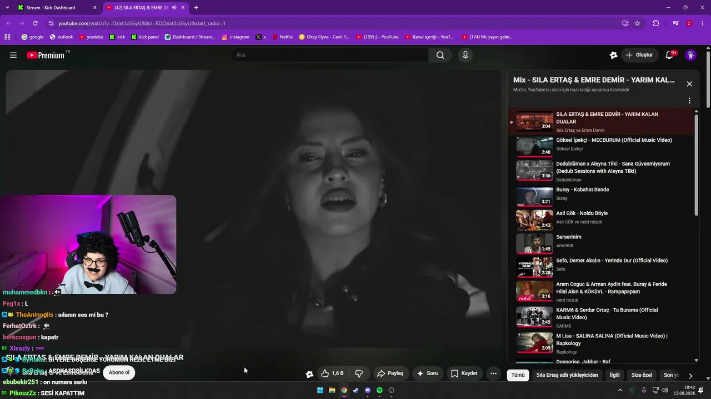
Task: Open the YouTube hamburger guide menu
Action: [x=13, y=55]
